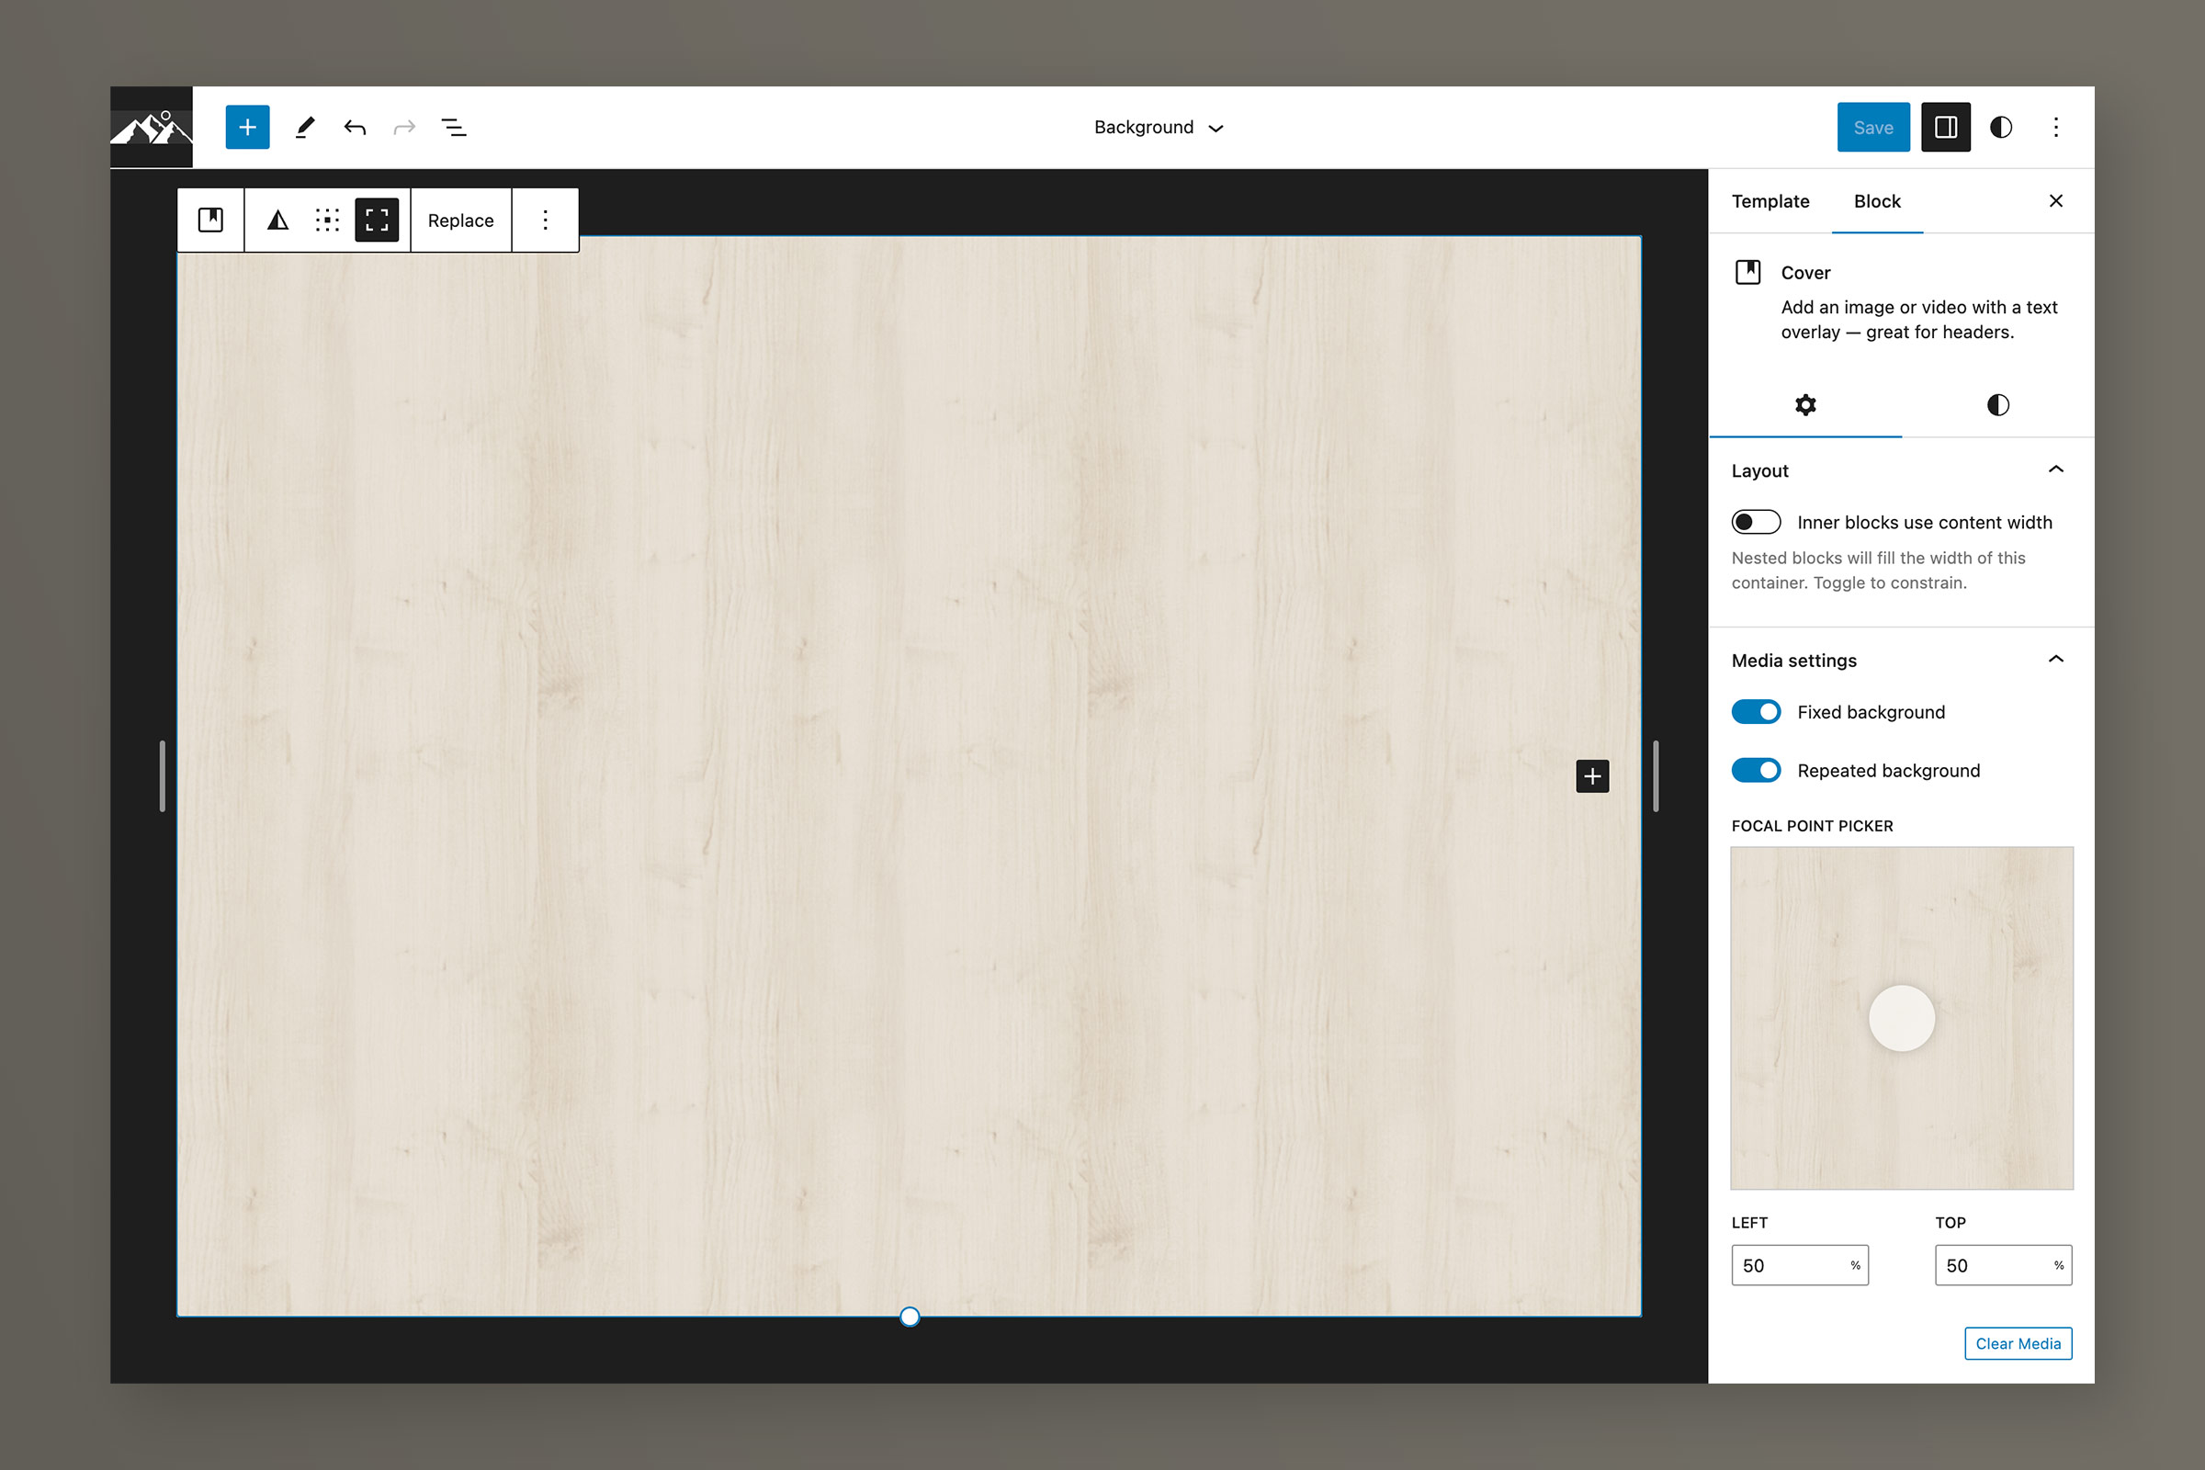Disable the Fixed background toggle

pyautogui.click(x=1755, y=713)
